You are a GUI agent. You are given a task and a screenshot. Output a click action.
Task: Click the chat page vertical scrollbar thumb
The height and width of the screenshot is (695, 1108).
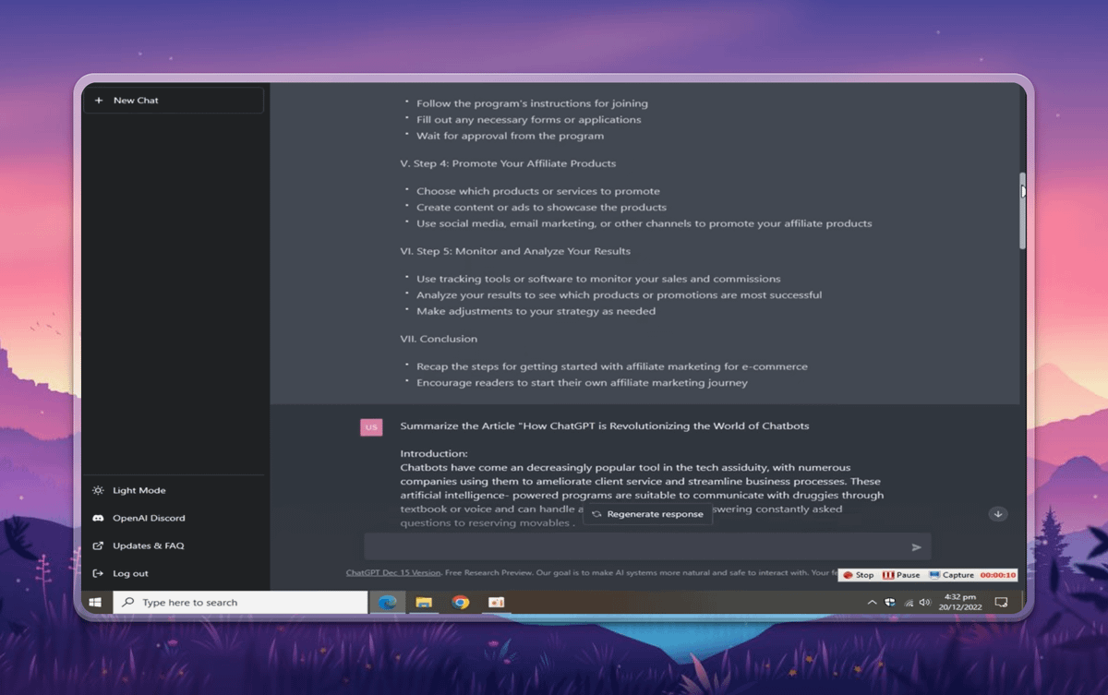(x=1023, y=210)
